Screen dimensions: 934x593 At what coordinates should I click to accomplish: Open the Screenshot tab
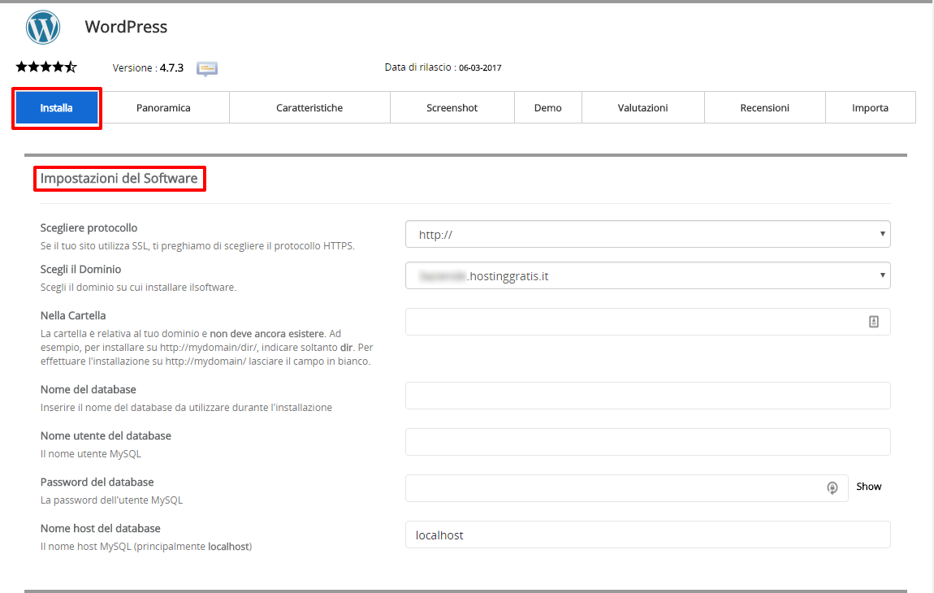click(452, 108)
